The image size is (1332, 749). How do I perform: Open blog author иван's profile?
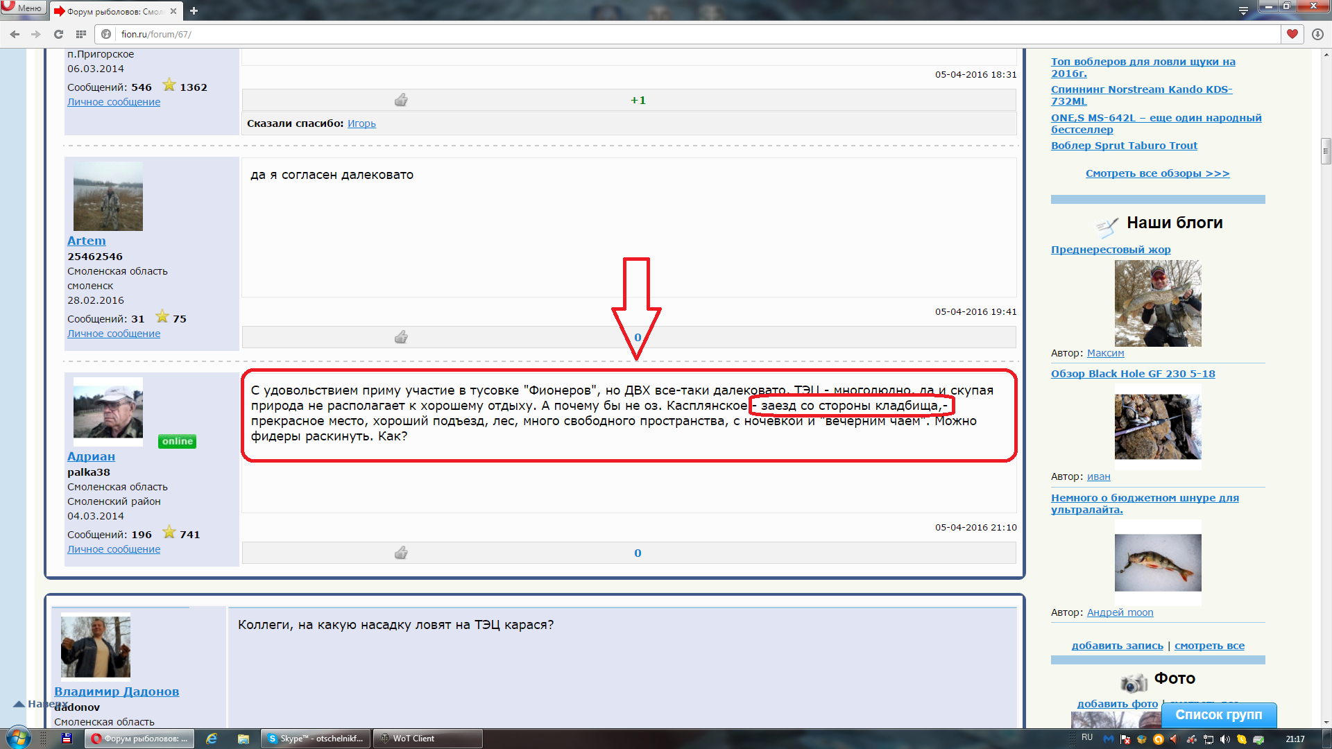click(1098, 476)
